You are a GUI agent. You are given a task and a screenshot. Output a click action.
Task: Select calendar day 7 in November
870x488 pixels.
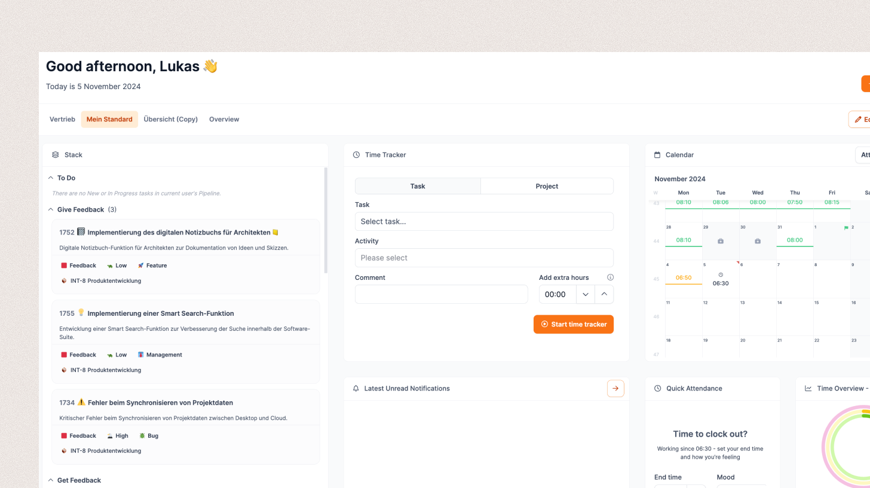tap(795, 279)
